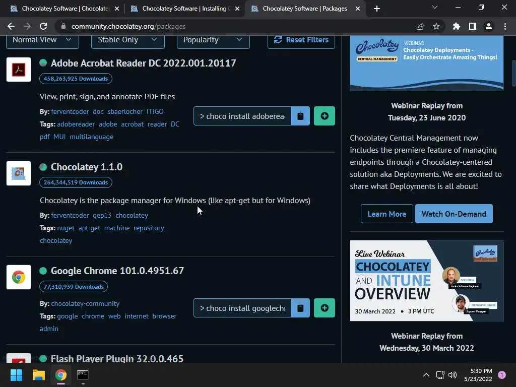Click the Watch On-Demand button
This screenshot has width=516, height=387.
(x=454, y=214)
